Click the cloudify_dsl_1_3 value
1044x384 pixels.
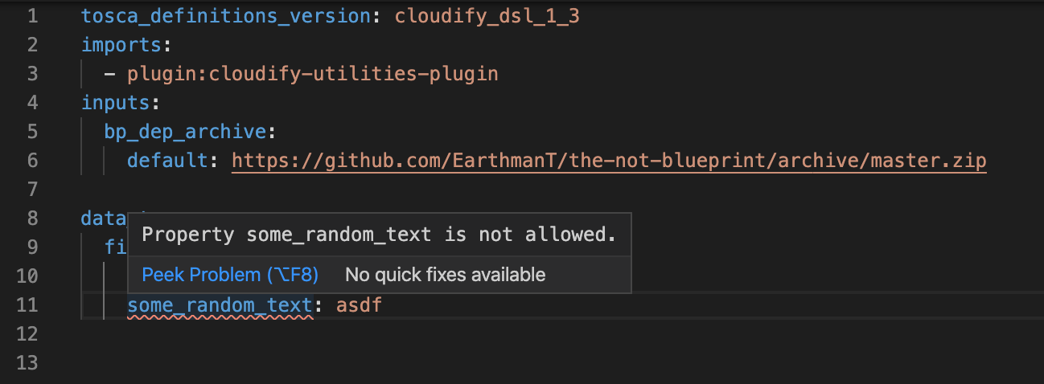487,16
